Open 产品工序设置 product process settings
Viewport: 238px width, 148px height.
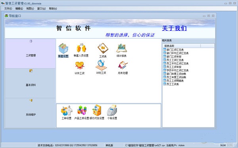[82, 112]
